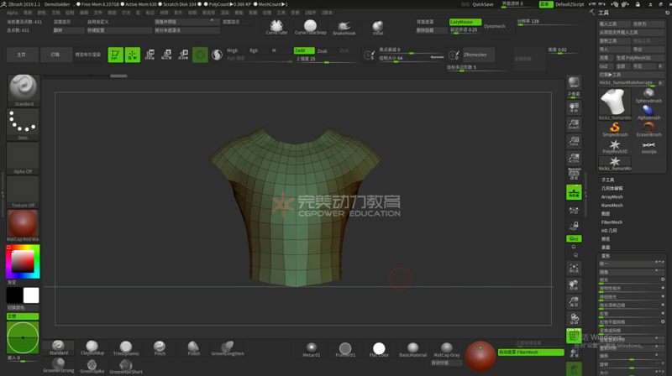
Task: Select the PolyMesh3D star tool
Action: 615,146
